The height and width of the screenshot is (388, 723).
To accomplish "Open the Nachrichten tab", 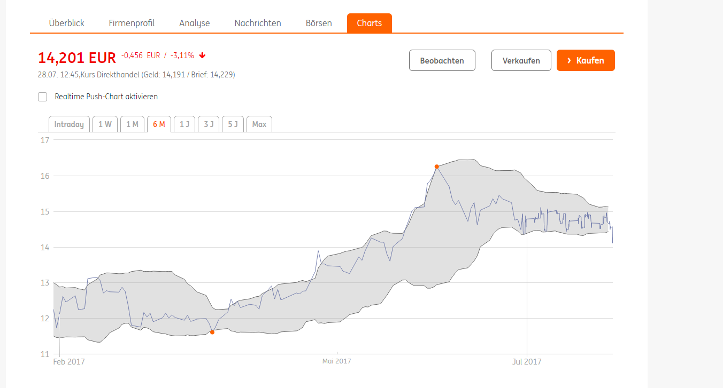I will pos(258,23).
